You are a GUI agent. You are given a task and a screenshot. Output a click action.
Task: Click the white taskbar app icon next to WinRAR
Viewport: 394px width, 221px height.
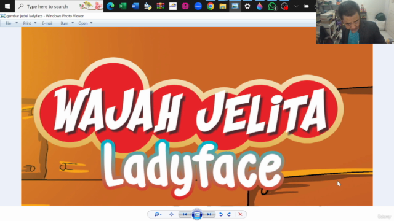coord(173,6)
